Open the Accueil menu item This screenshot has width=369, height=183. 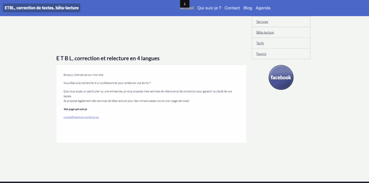click(187, 8)
